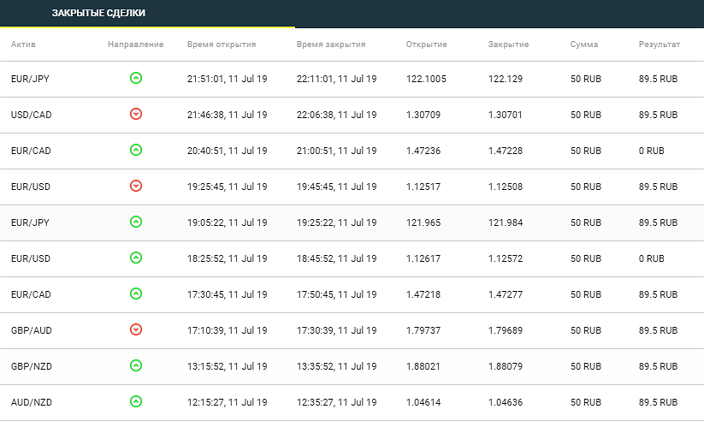Click opening time 19:05:22, 11 Jul 19
Screen dimensions: 704x427
228,222
